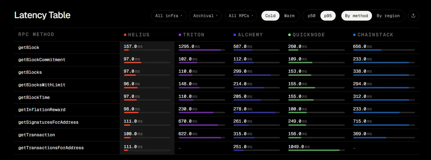The image size is (431, 160).
Task: Click the TRITON column header
Action: [x=194, y=35]
